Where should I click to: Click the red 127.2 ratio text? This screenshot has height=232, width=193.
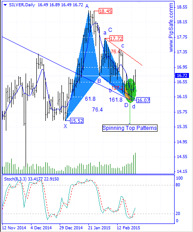pos(118,88)
